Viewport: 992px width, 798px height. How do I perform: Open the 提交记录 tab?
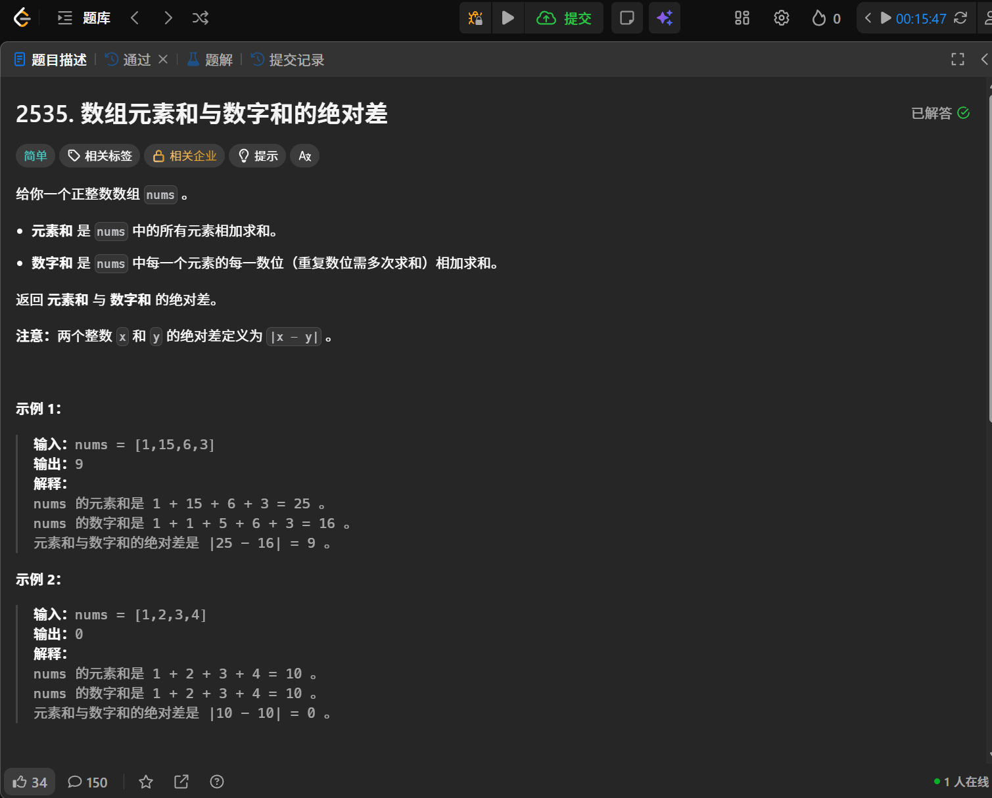288,60
